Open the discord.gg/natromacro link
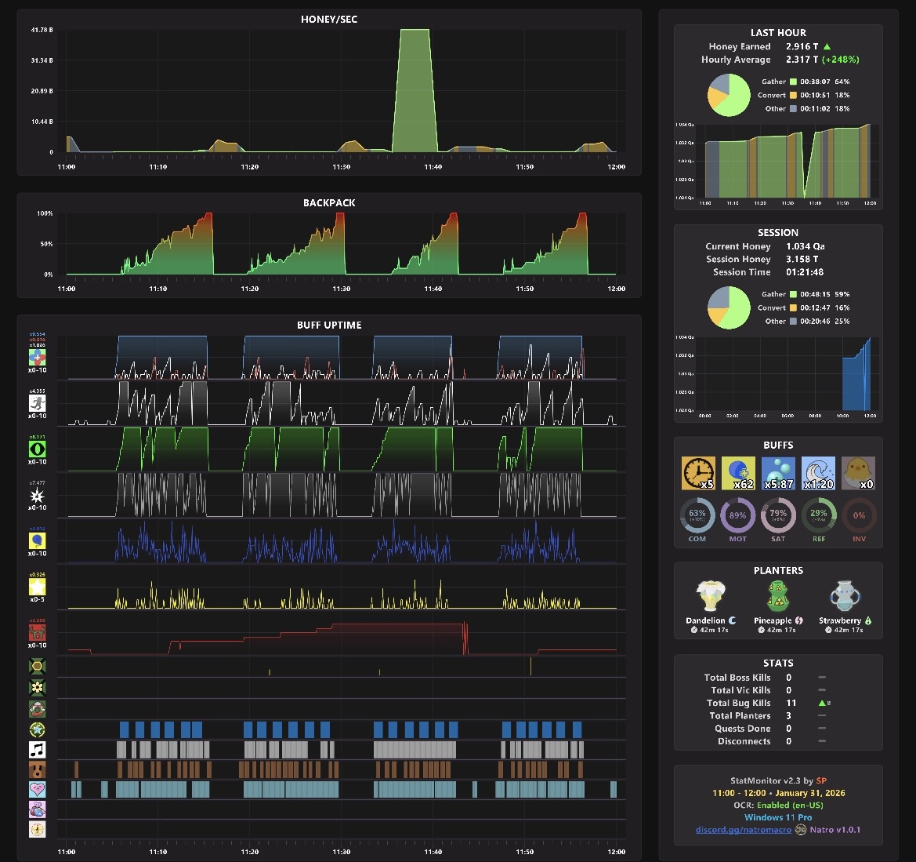Viewport: 916px width, 862px height. 743,830
